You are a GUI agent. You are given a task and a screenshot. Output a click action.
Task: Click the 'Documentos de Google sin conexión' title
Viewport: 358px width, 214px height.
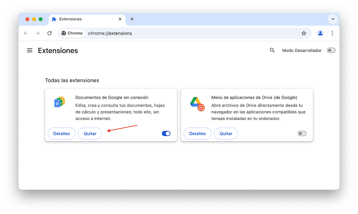pos(112,97)
